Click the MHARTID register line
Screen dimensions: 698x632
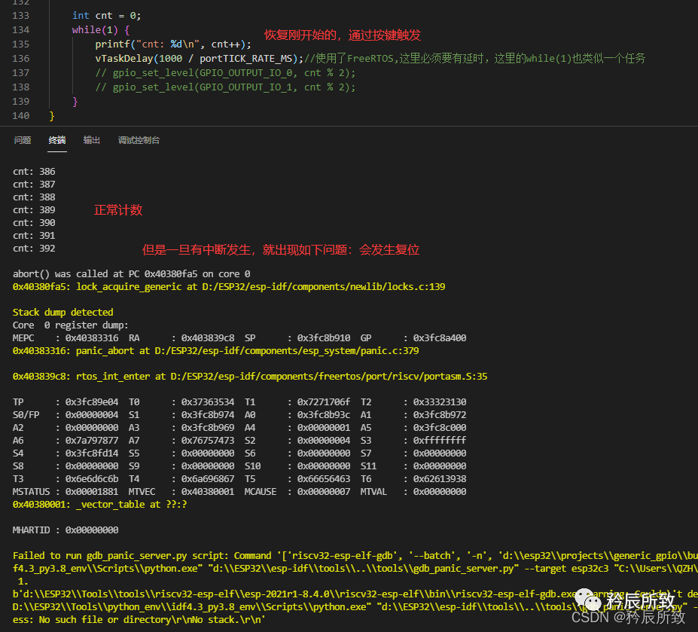click(x=66, y=530)
